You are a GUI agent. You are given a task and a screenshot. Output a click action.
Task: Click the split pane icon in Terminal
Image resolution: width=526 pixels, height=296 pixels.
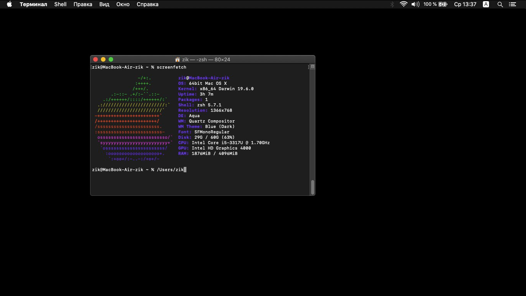(x=312, y=67)
